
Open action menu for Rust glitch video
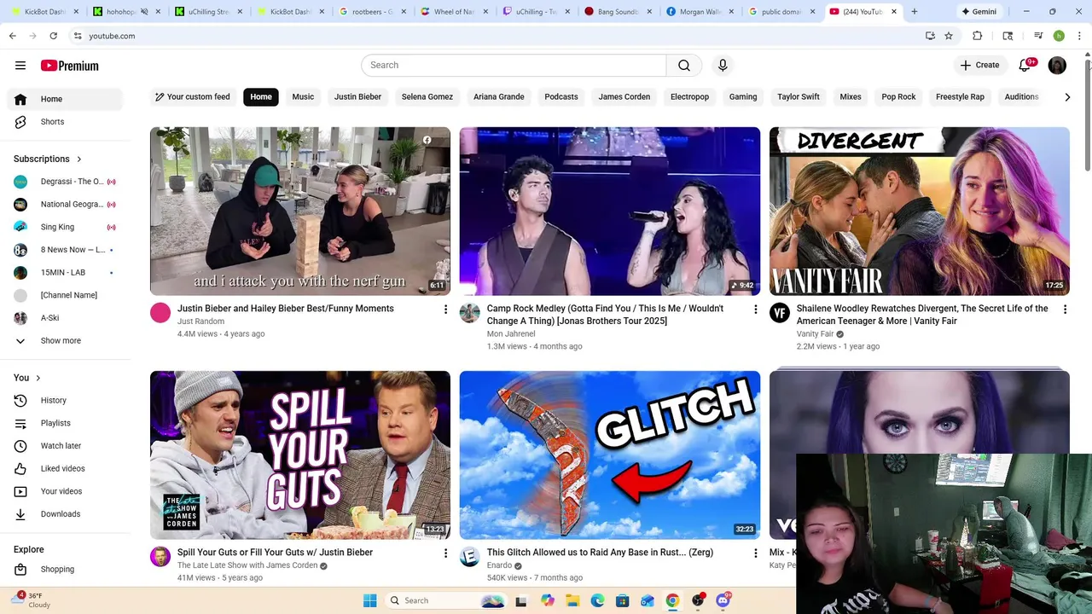click(755, 553)
